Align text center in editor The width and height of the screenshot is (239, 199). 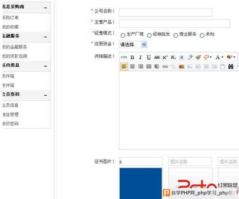click(x=132, y=66)
